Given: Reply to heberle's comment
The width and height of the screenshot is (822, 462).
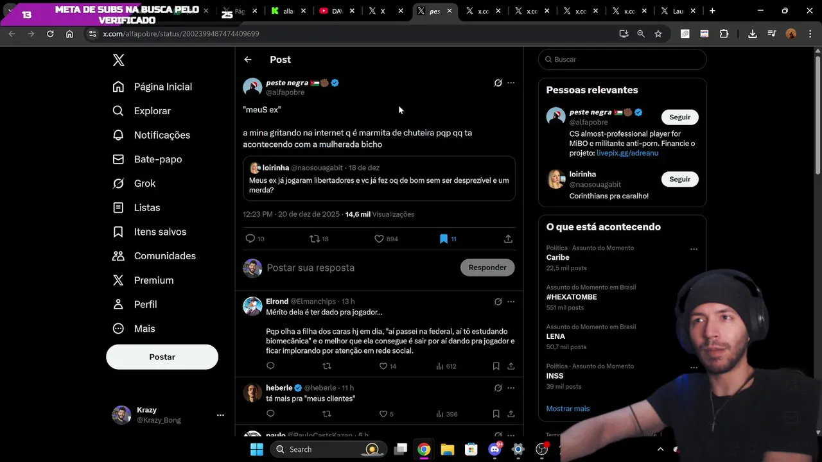Looking at the screenshot, I should (x=270, y=414).
